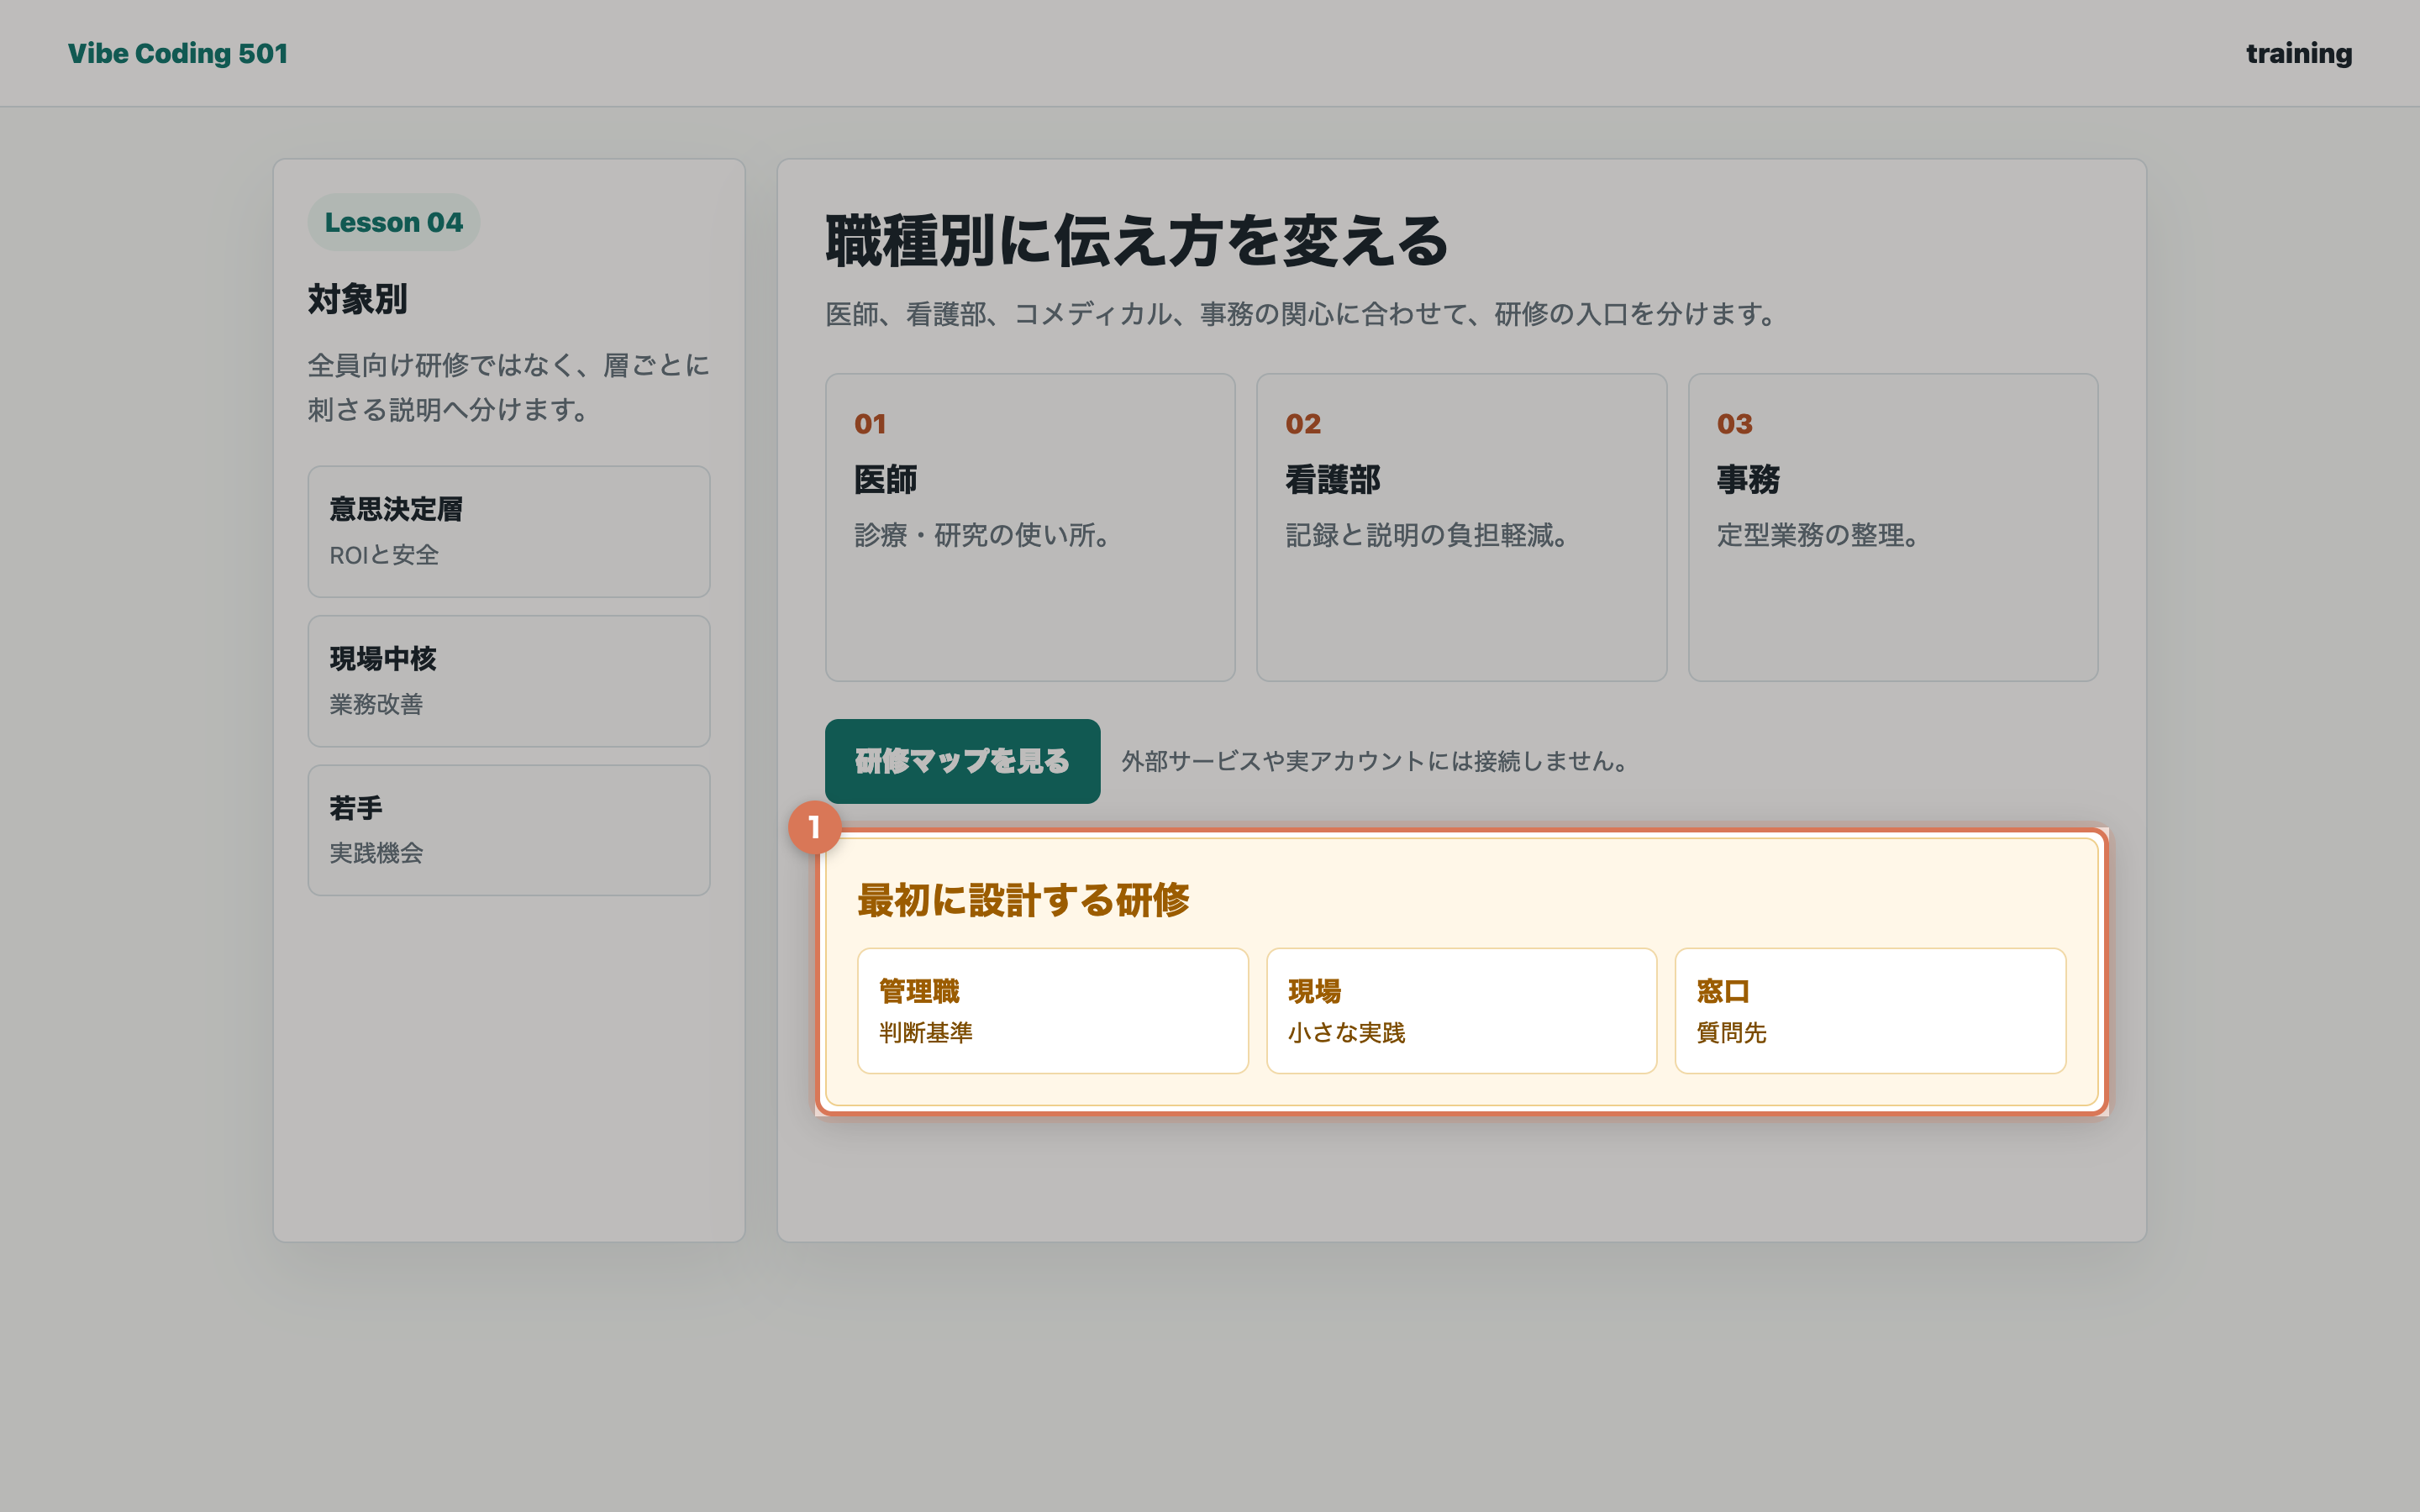Click the sidebar description 全員向け研修ではなく
The height and width of the screenshot is (1512, 2420).
509,387
